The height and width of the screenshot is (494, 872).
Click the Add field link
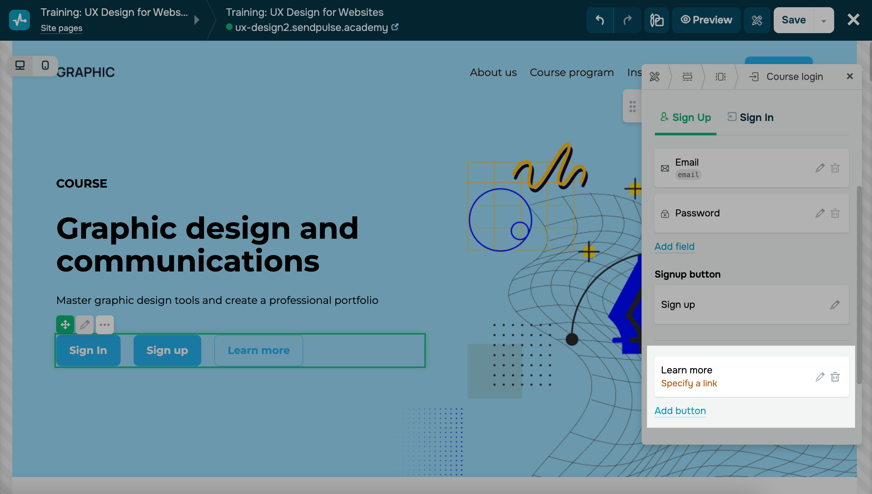coord(674,247)
